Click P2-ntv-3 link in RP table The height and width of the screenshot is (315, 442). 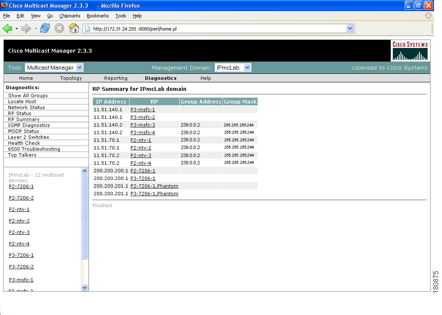(x=141, y=155)
